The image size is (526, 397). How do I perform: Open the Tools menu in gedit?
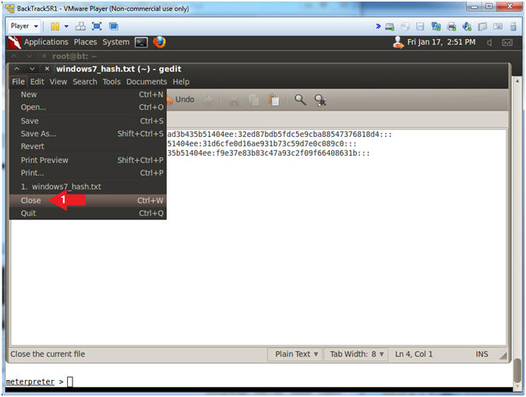point(111,82)
